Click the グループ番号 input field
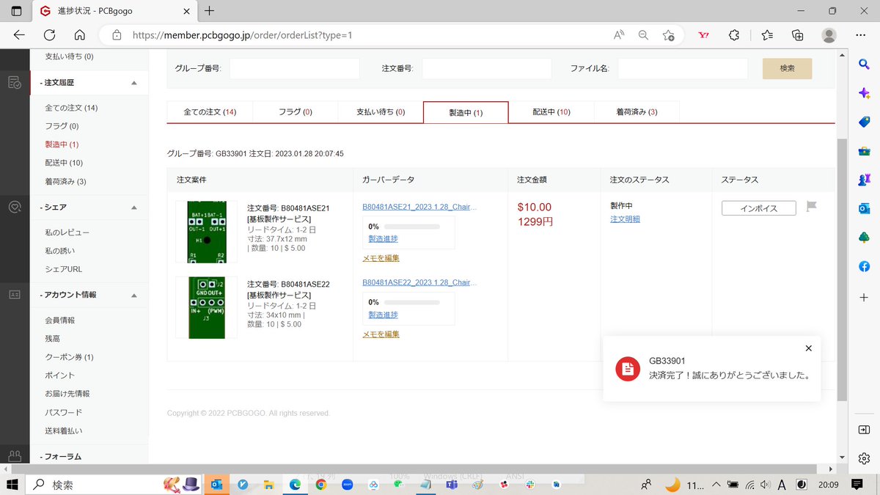880x495 pixels. click(x=295, y=68)
